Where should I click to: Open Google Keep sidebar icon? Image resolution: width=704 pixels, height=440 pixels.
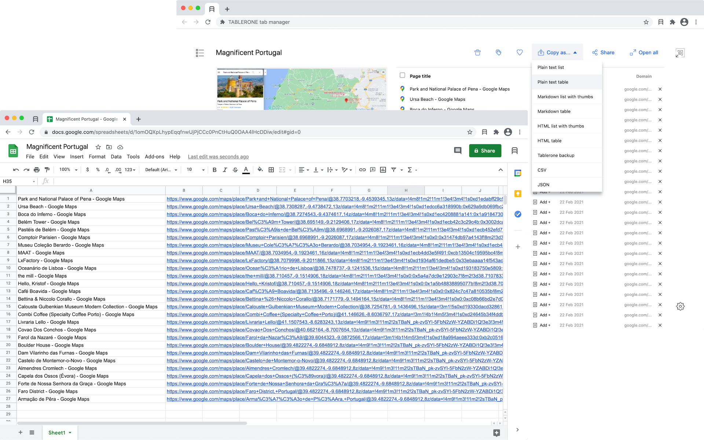[x=518, y=194]
